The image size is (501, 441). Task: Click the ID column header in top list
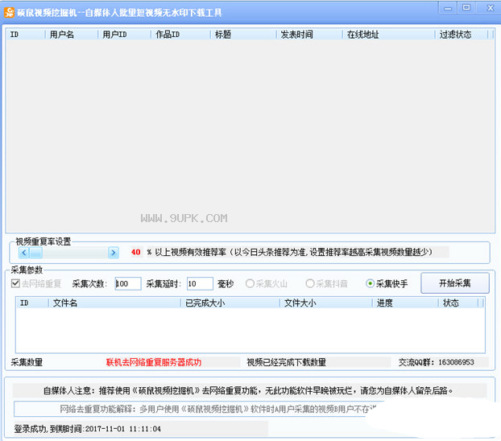coord(26,34)
